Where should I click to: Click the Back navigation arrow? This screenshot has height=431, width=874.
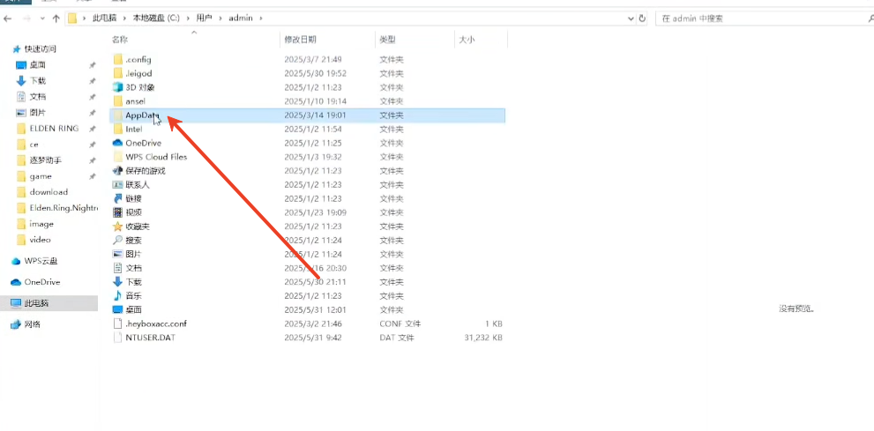tap(8, 18)
